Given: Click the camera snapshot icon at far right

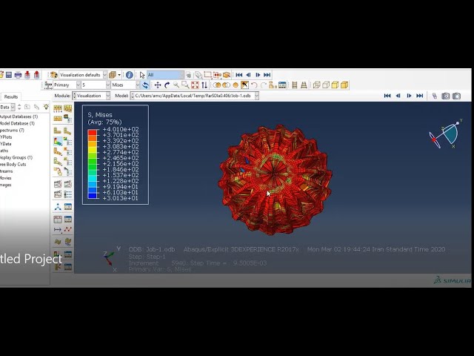Looking at the screenshot, I should tap(456, 96).
